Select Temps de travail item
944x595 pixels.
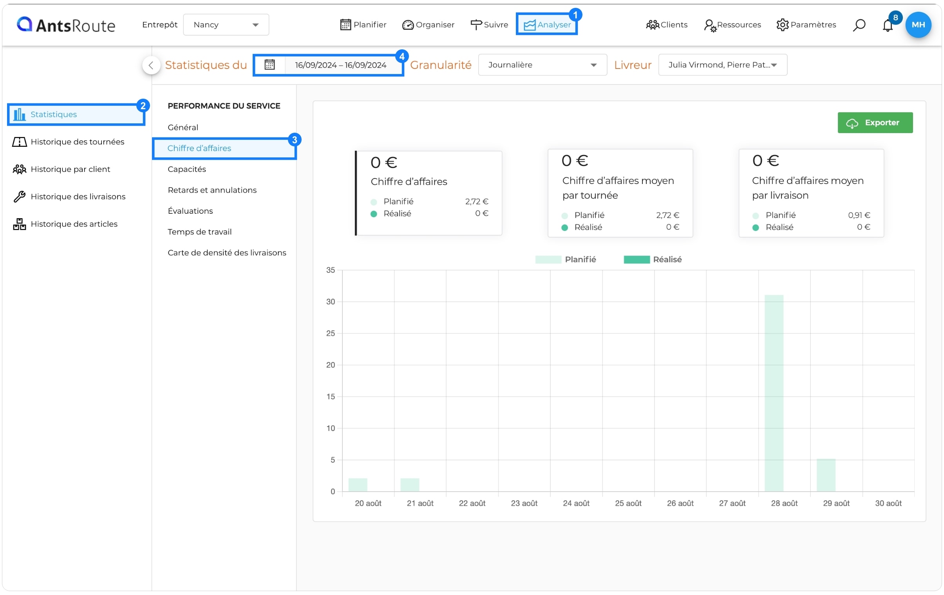point(199,232)
